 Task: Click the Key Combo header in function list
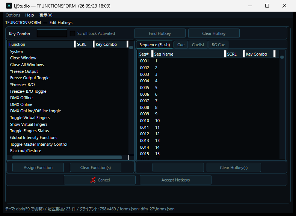(111, 44)
